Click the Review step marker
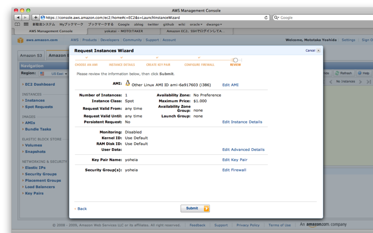 [235, 60]
